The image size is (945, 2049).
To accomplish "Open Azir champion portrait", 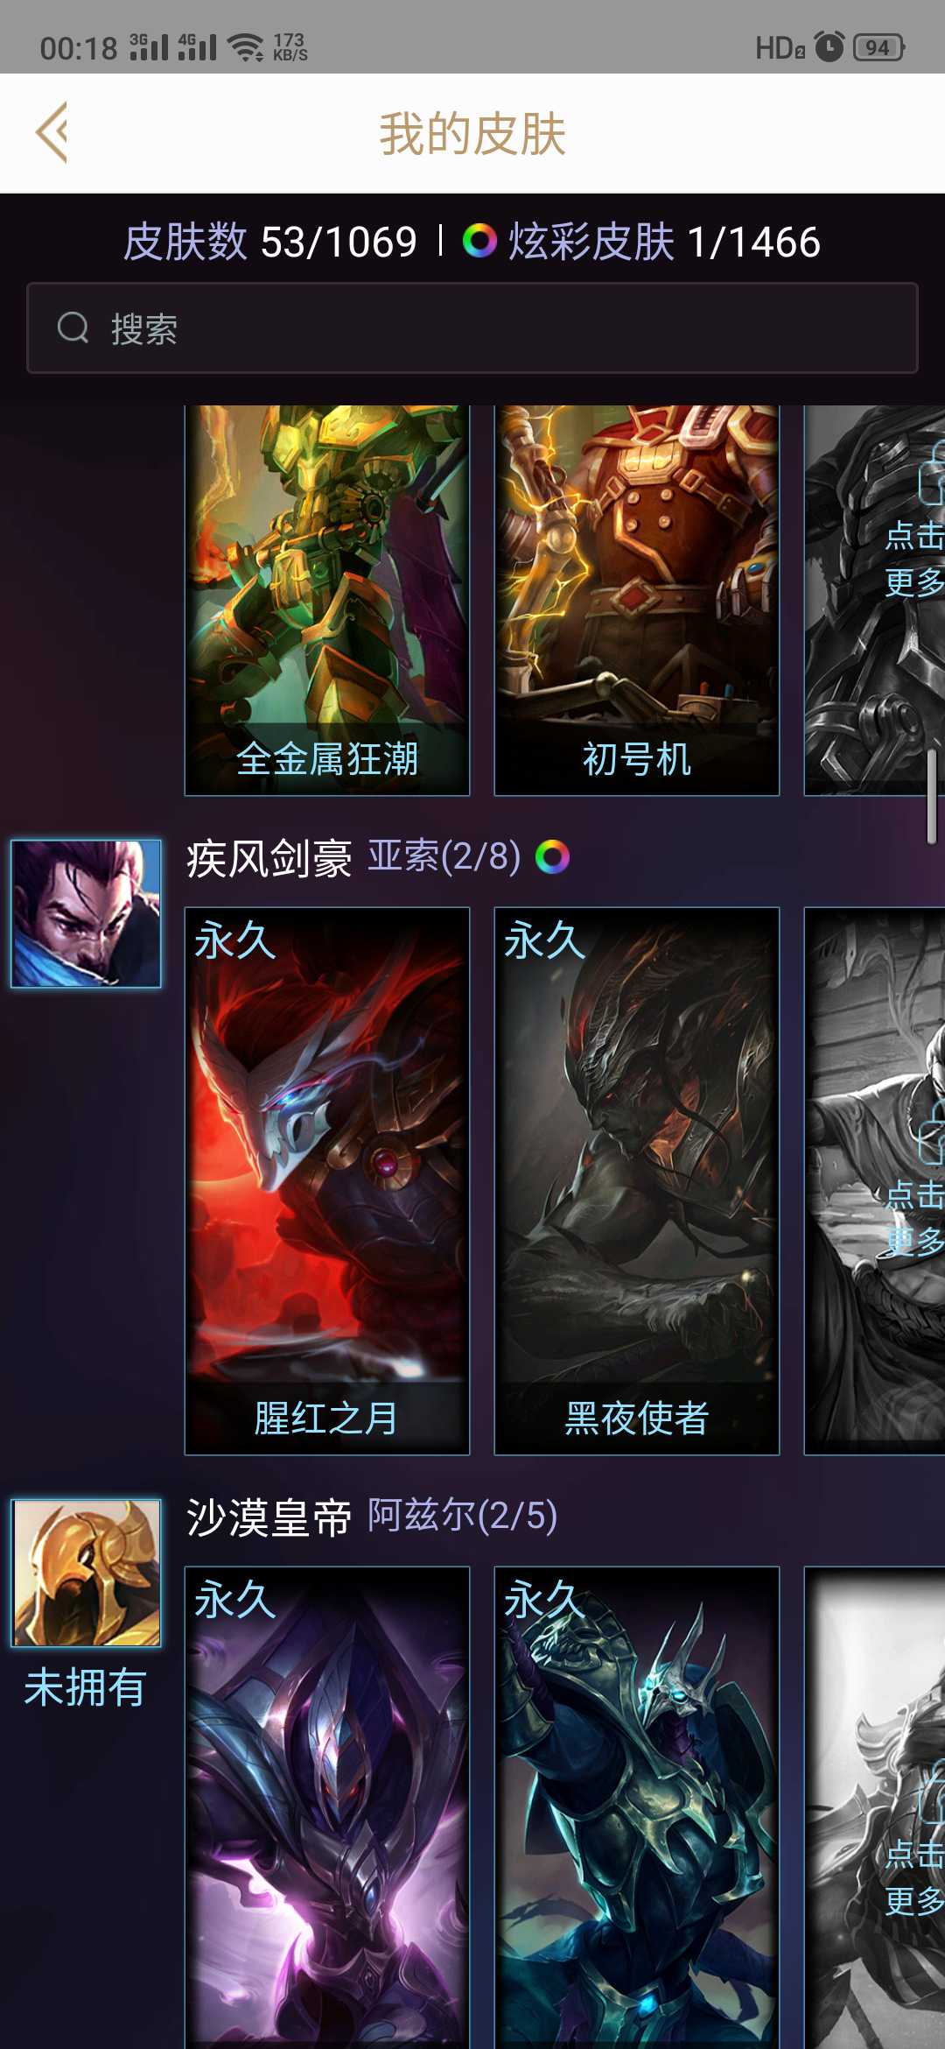I will pos(86,1573).
